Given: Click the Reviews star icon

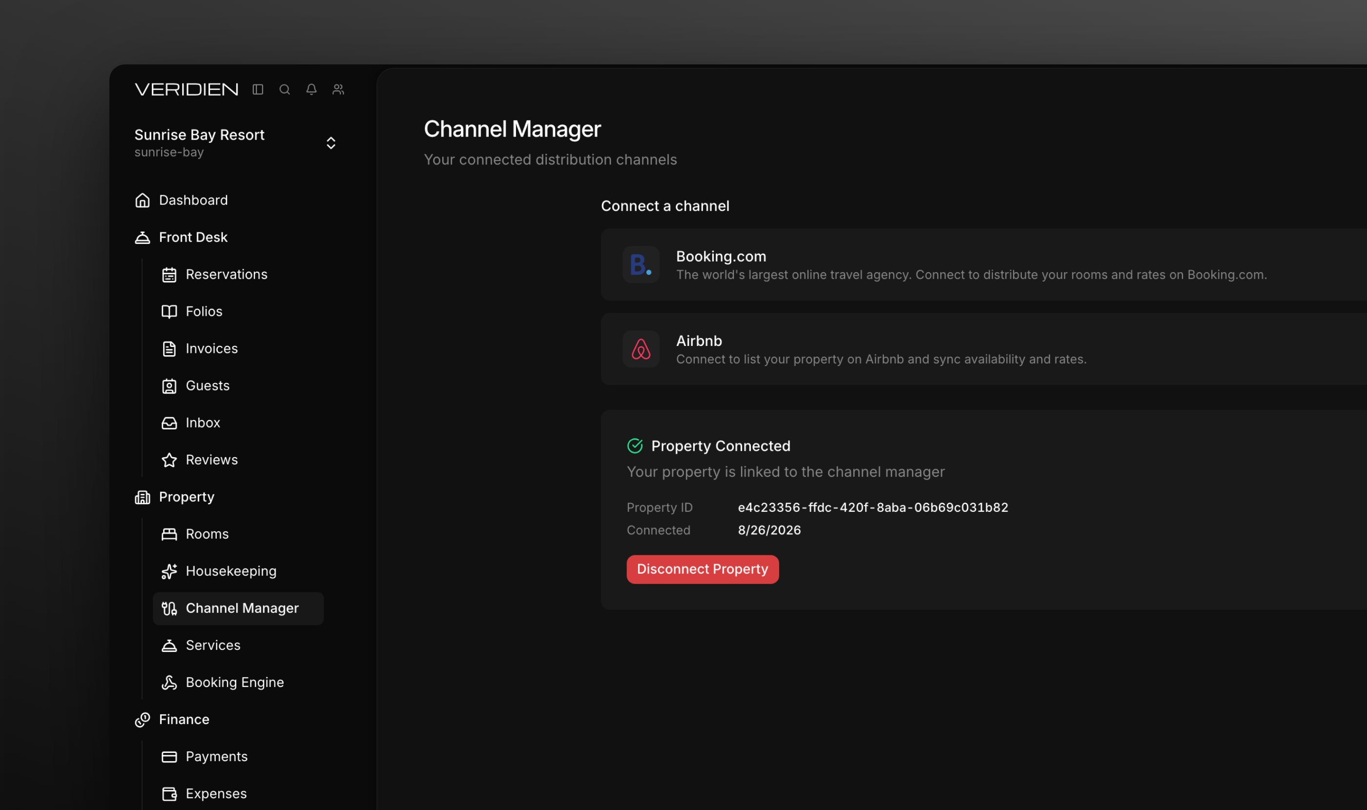Looking at the screenshot, I should pos(169,460).
